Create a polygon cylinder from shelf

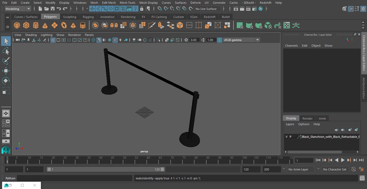(36, 25)
